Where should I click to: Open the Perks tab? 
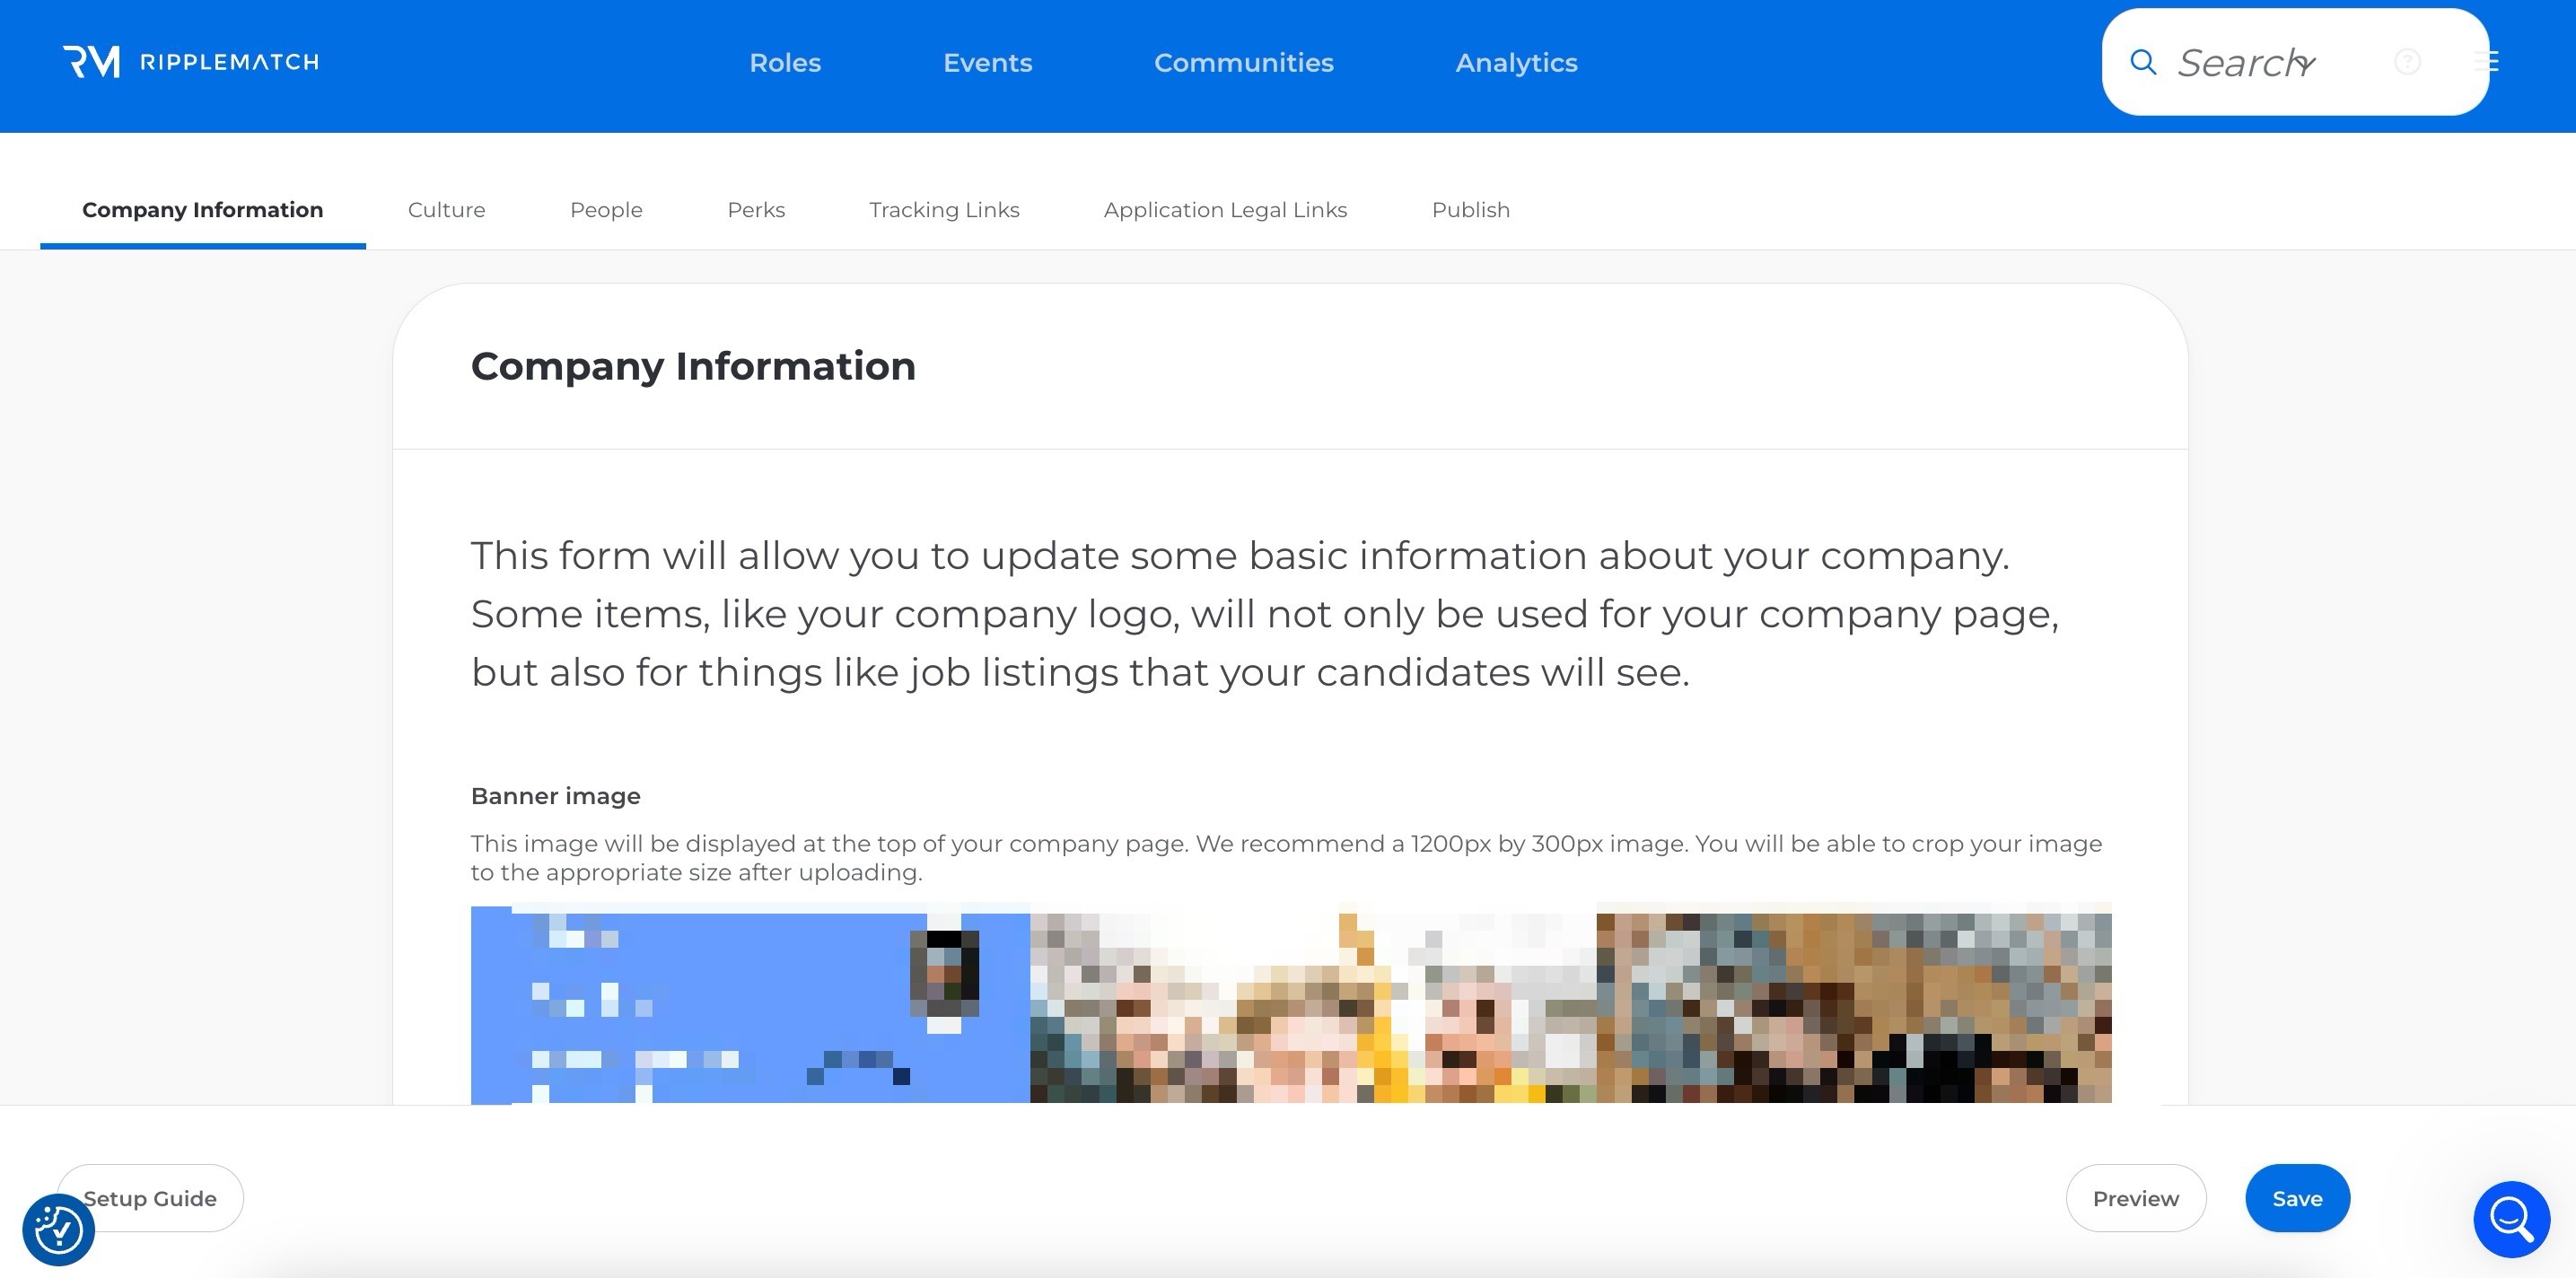[x=756, y=210]
